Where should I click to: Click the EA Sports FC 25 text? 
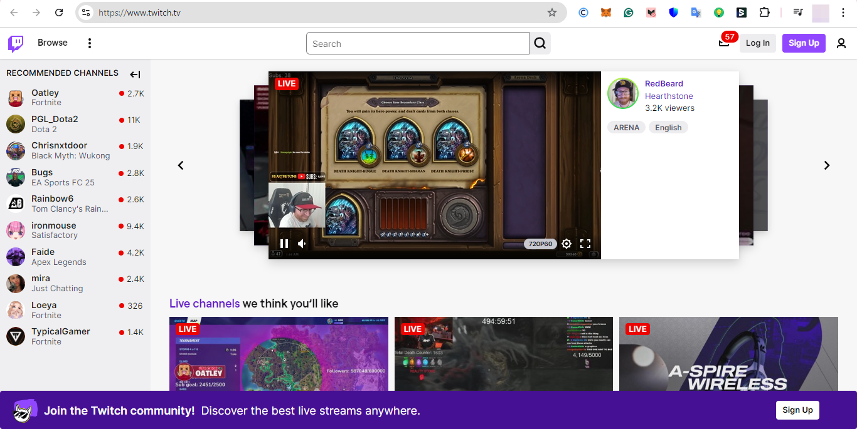63,183
